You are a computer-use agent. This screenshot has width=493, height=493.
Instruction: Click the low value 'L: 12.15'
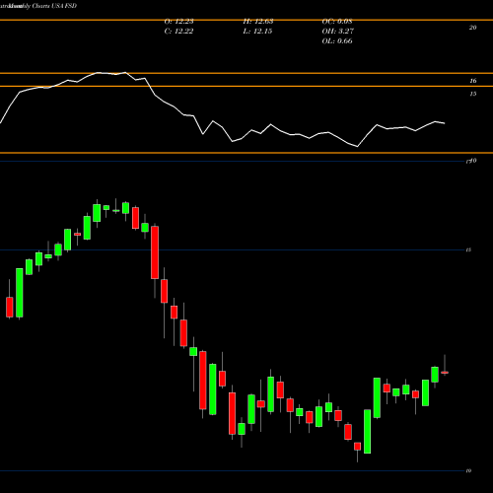(x=257, y=32)
